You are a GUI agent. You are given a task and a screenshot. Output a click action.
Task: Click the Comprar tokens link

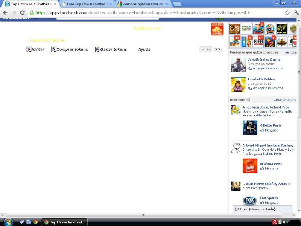tap(72, 49)
